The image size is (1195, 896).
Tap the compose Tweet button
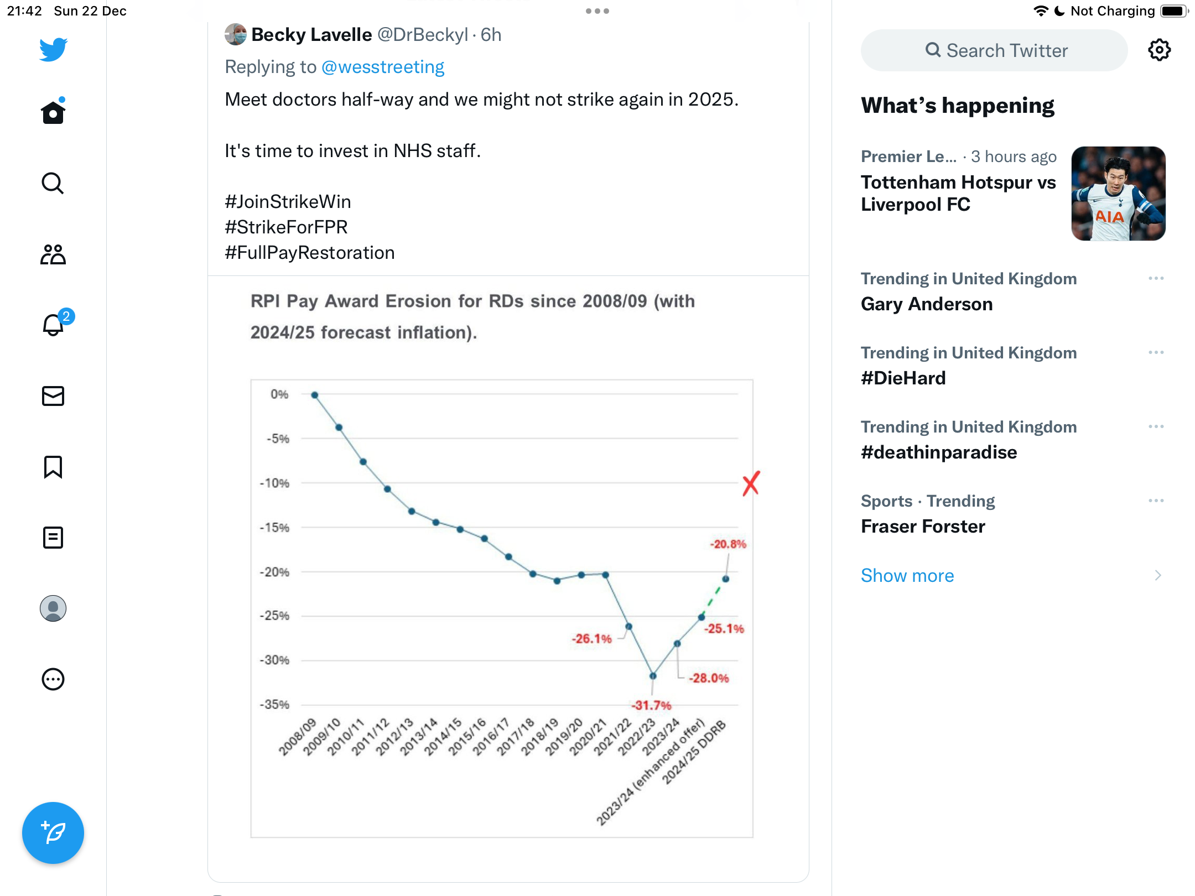point(53,833)
